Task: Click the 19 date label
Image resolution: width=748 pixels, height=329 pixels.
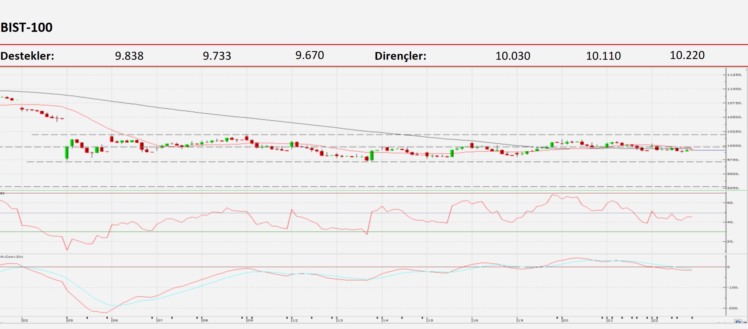Action: coord(520,320)
